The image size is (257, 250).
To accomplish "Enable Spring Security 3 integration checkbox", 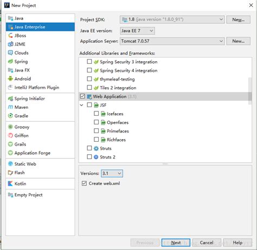I will [x=89, y=62].
